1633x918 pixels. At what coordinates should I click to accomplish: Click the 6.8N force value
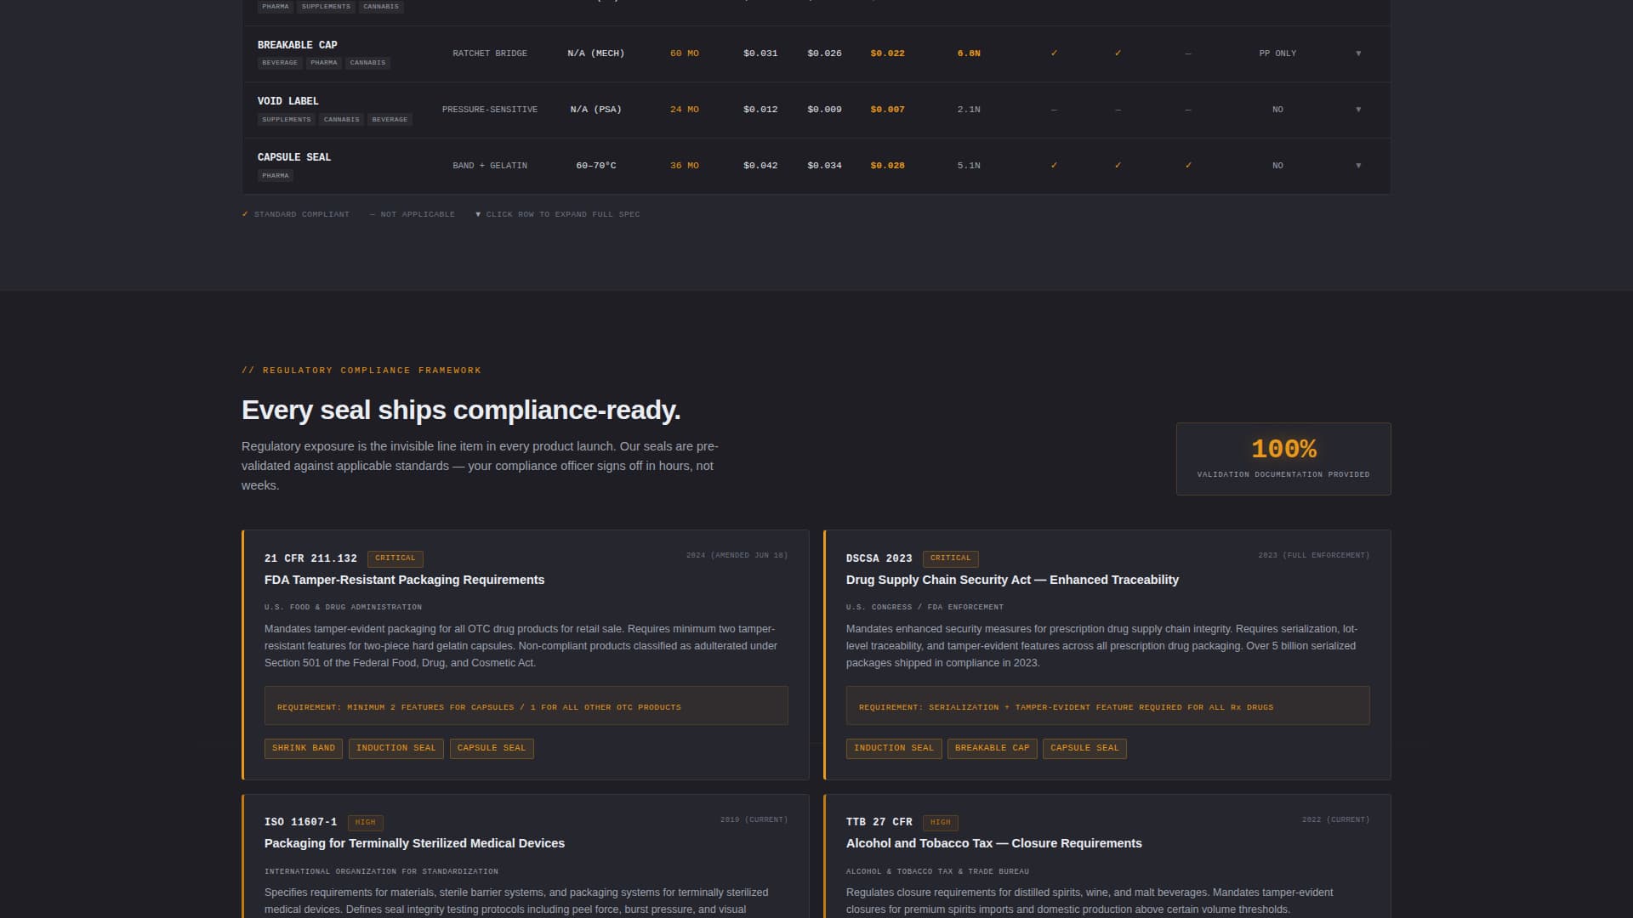pos(969,54)
